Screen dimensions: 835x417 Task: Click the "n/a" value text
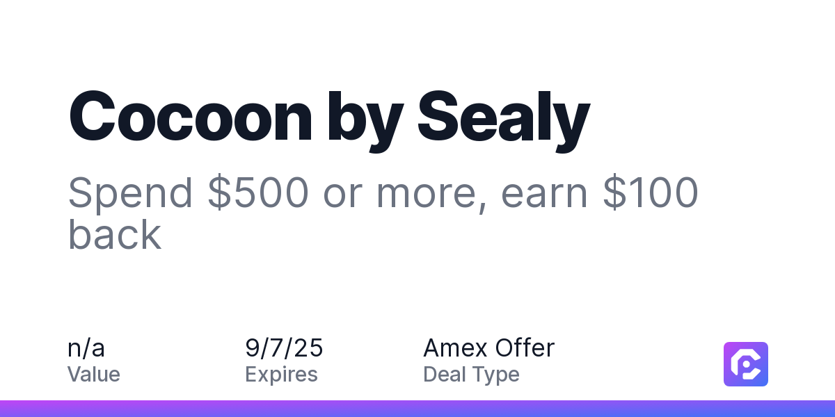[x=86, y=347]
